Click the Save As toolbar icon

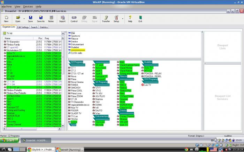pyautogui.click(x=41, y=19)
